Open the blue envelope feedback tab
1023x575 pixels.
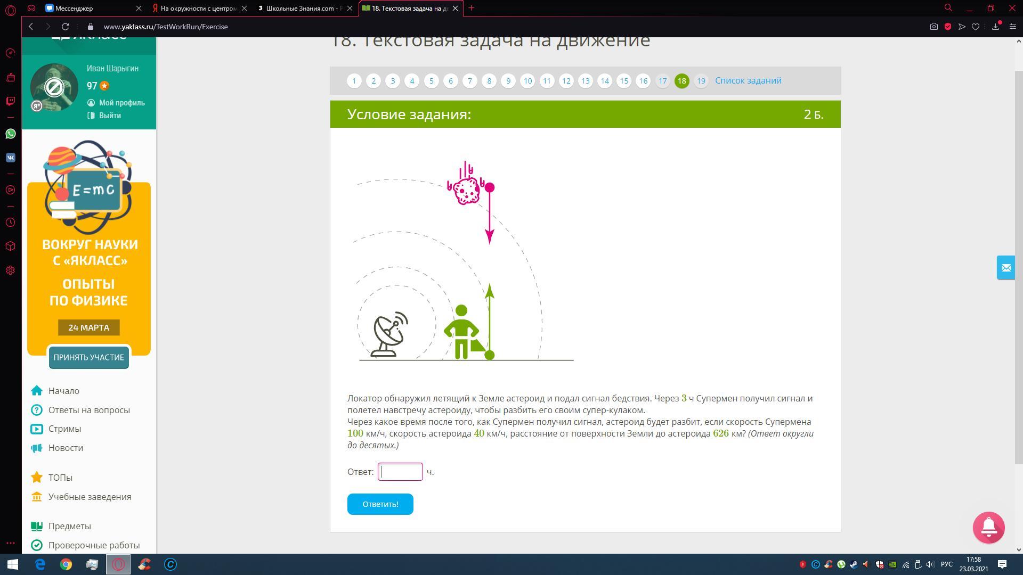pos(1006,268)
